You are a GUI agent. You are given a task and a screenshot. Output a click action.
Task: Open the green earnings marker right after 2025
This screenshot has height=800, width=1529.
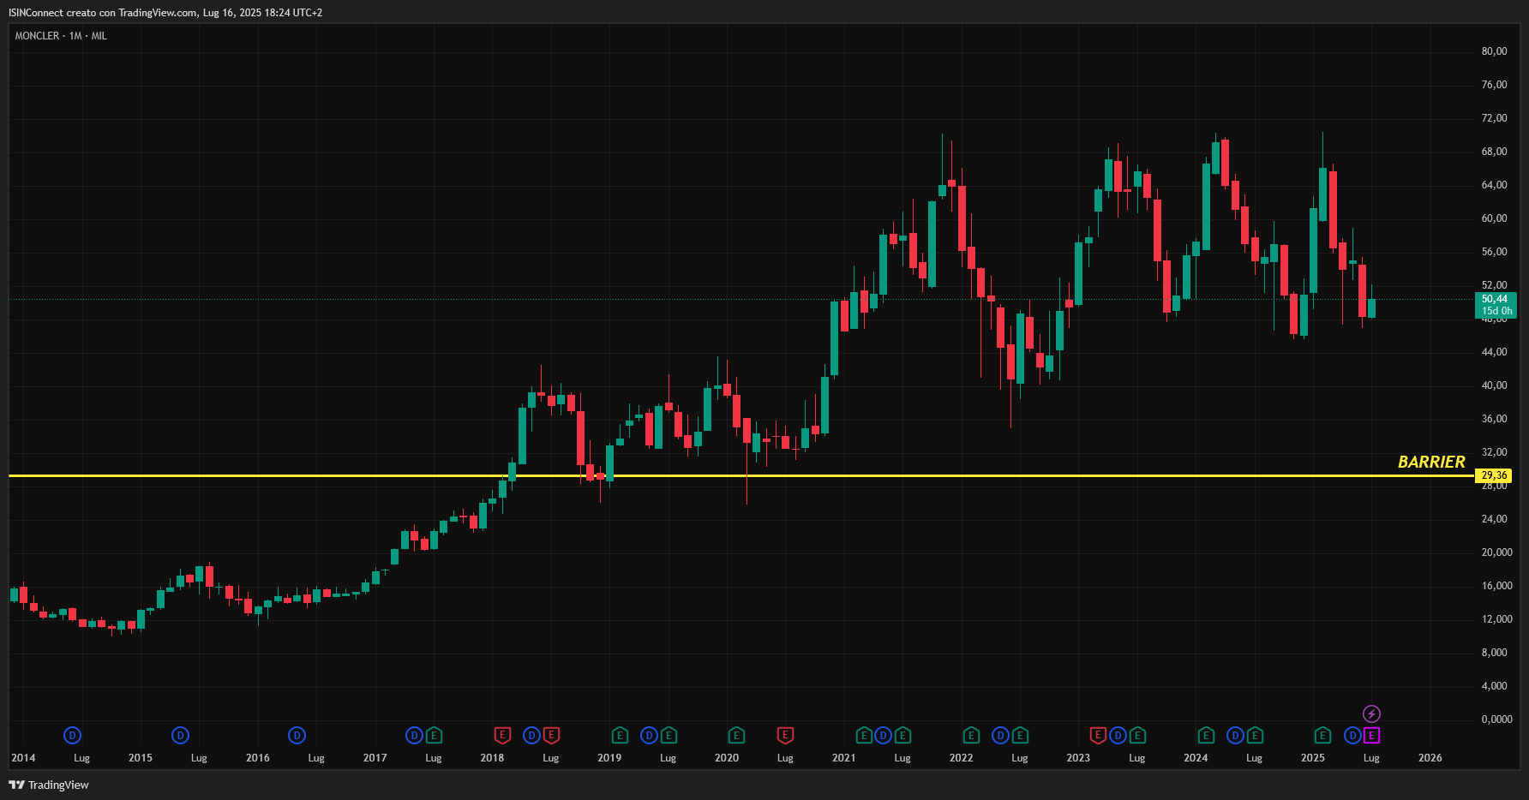point(1322,735)
